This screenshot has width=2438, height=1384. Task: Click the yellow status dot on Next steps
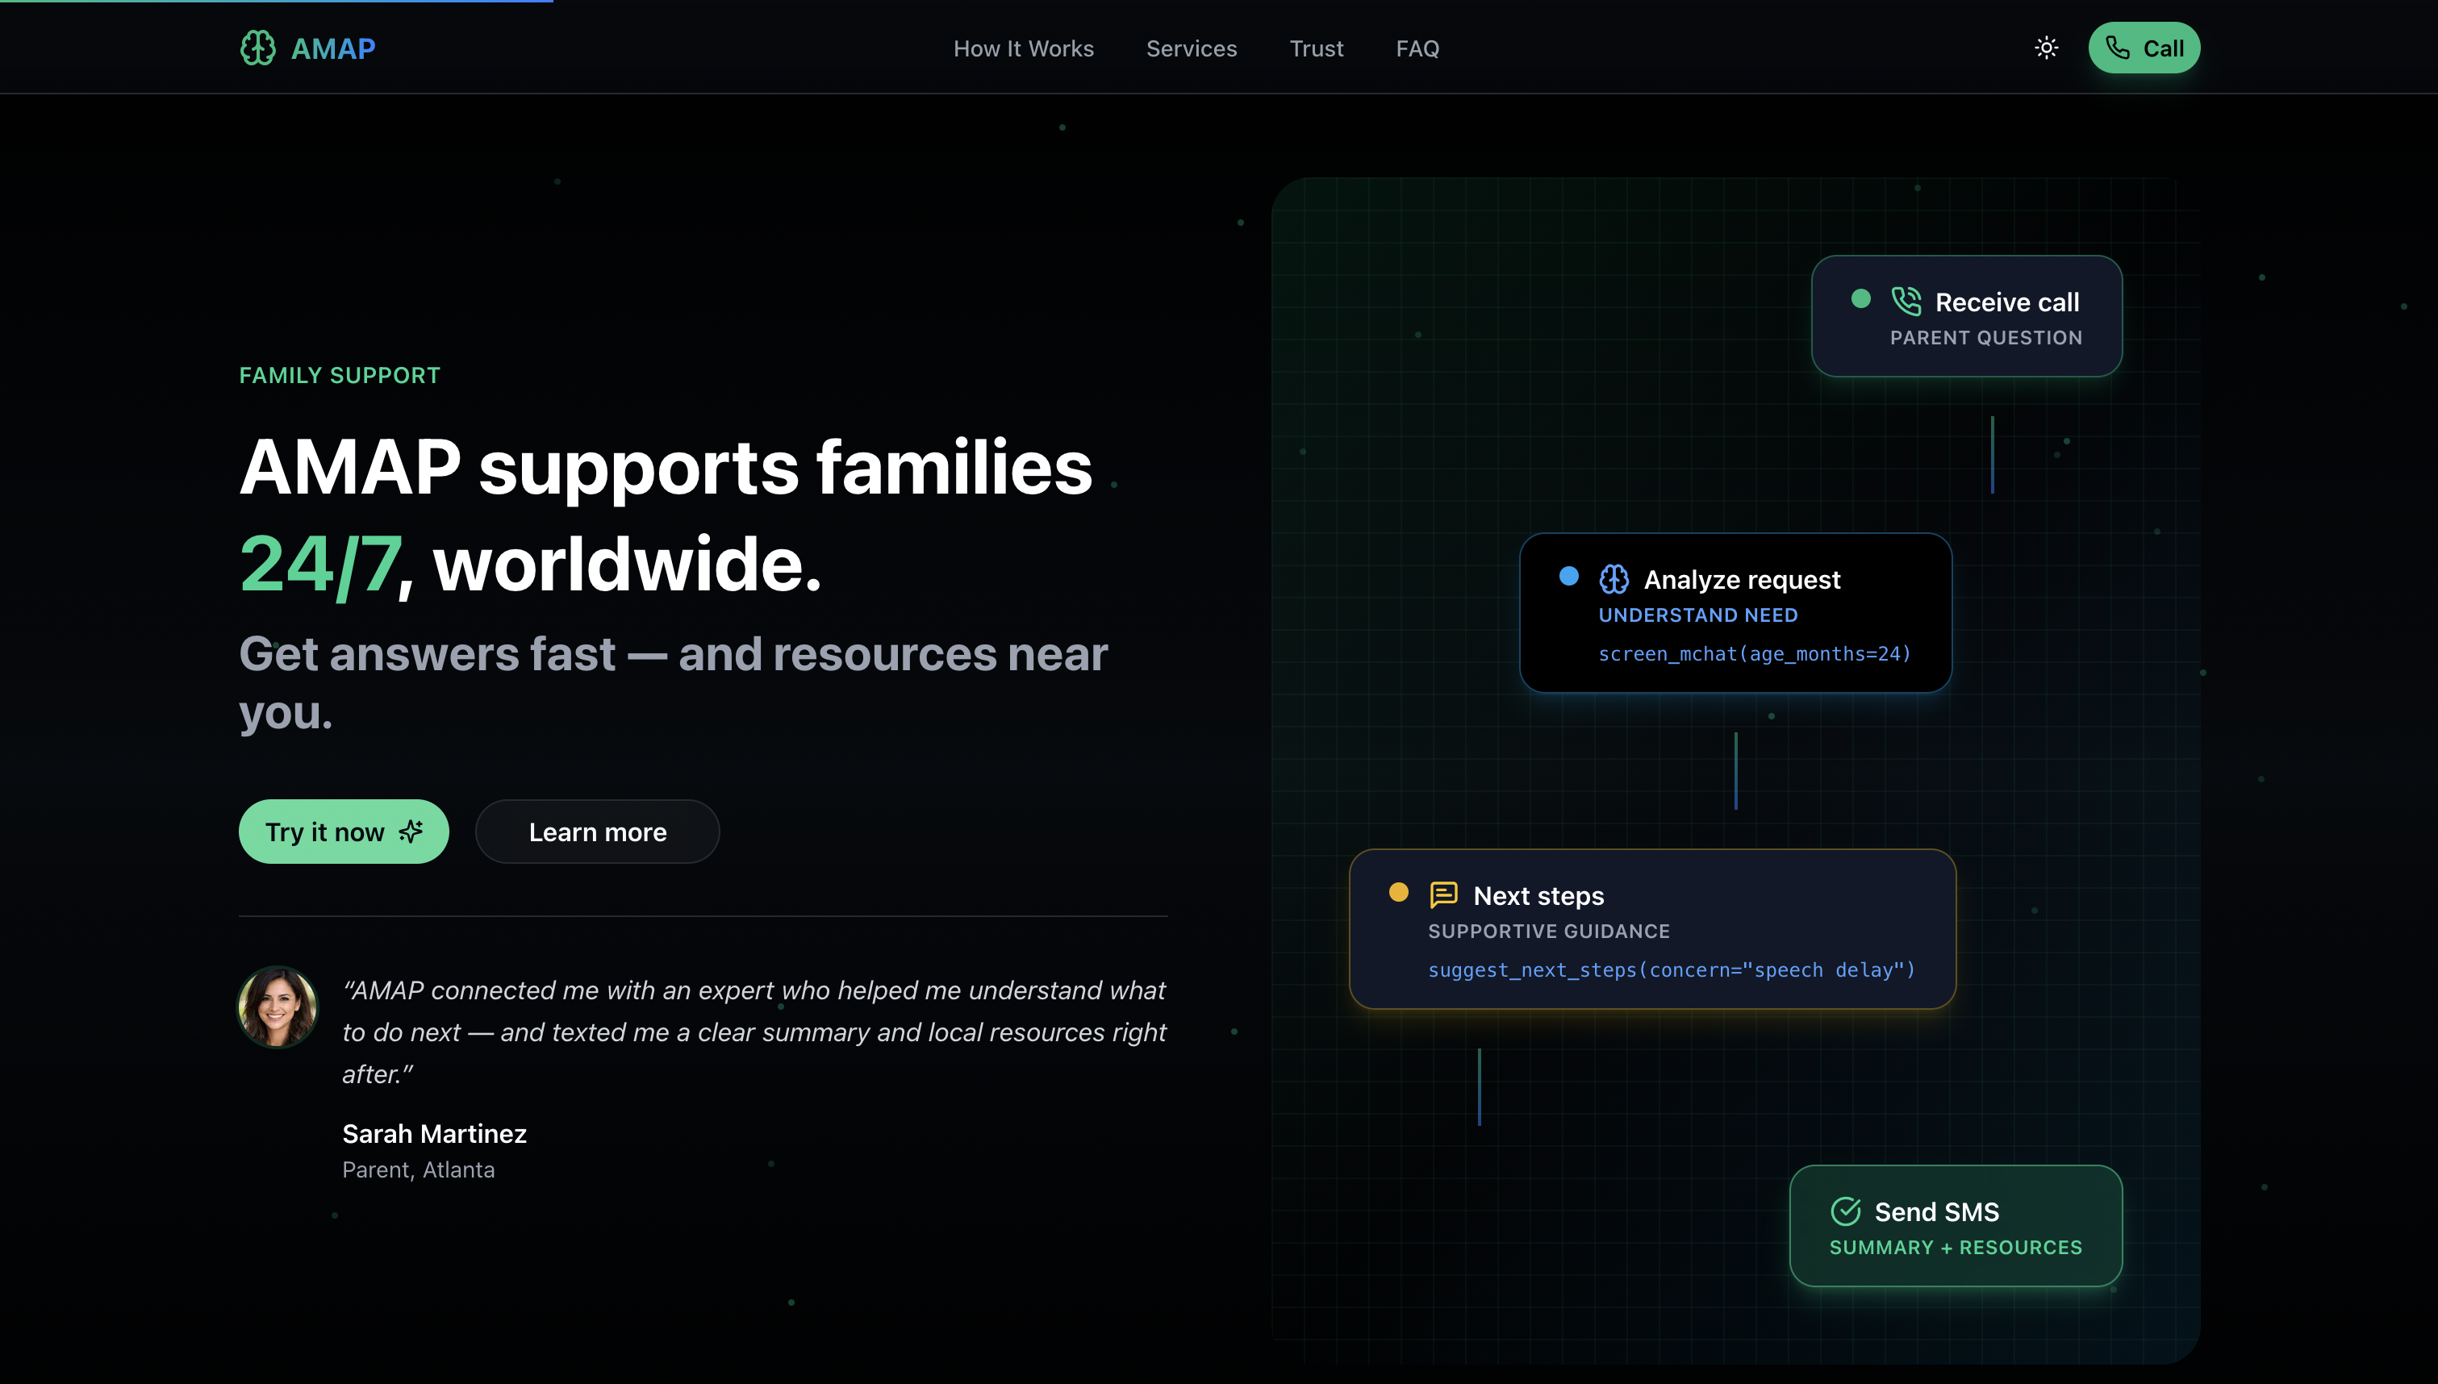(x=1398, y=892)
